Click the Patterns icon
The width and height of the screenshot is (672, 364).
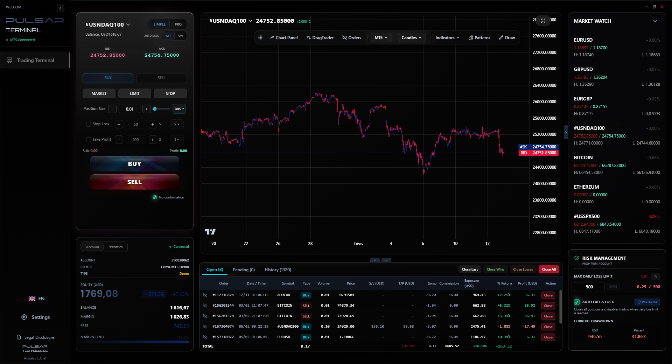pos(479,37)
